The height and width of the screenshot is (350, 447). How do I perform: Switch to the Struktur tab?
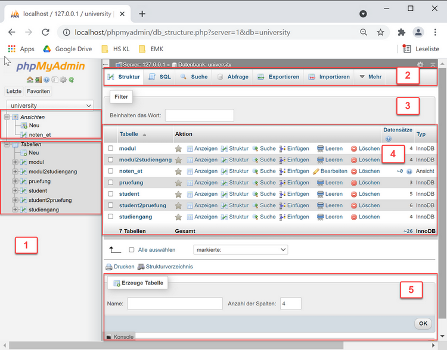tap(124, 77)
